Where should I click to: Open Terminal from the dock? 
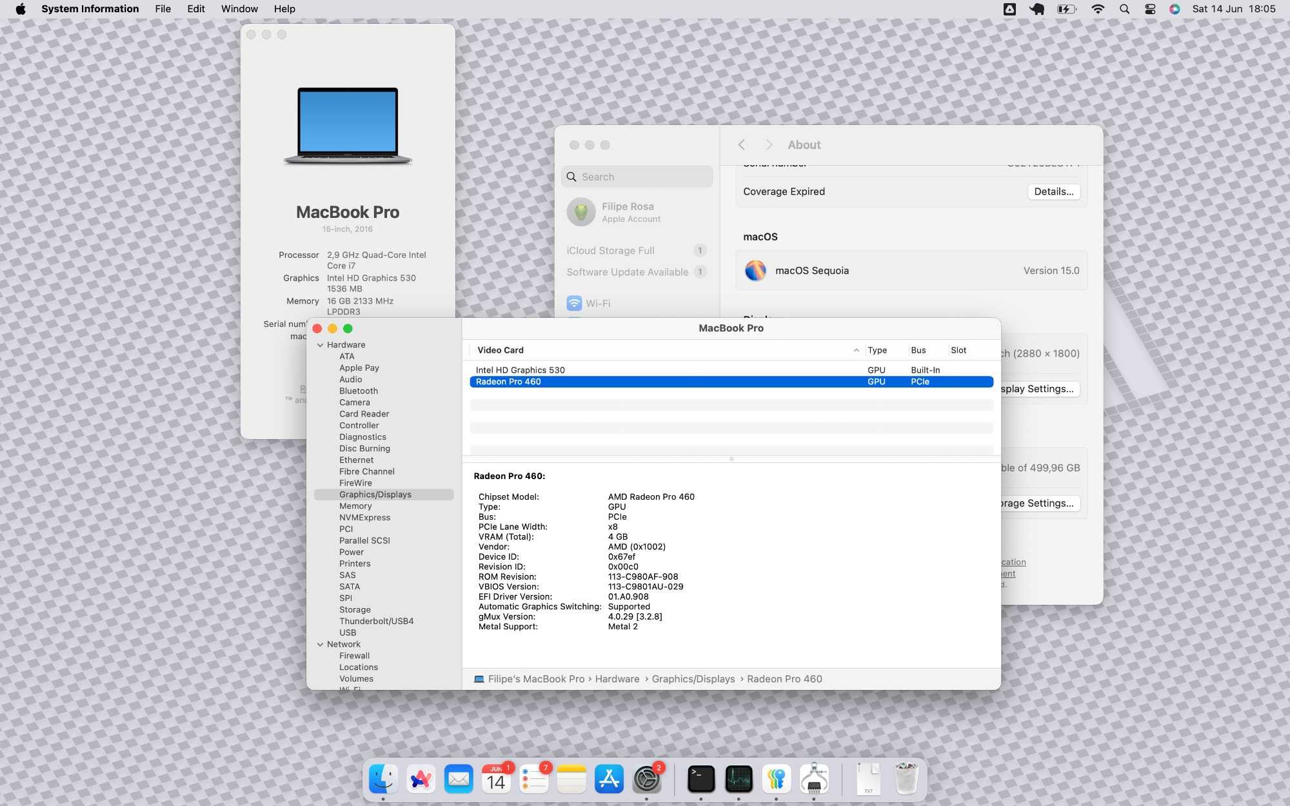701,779
